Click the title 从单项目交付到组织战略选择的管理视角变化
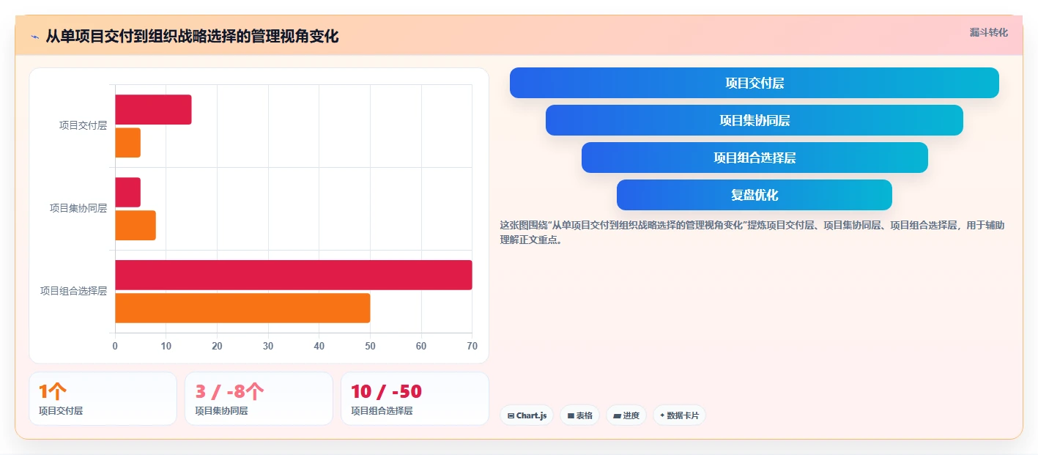 [192, 37]
